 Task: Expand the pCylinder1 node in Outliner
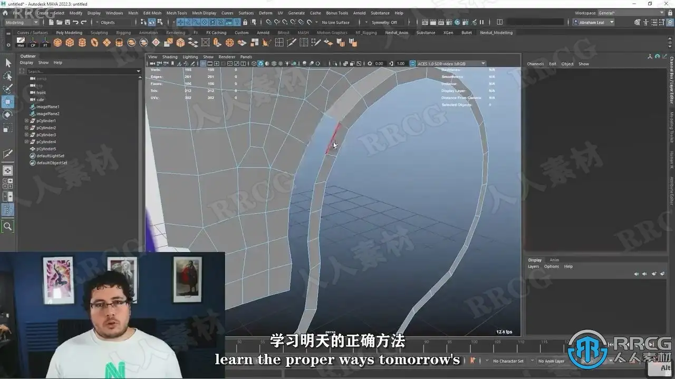(x=26, y=121)
